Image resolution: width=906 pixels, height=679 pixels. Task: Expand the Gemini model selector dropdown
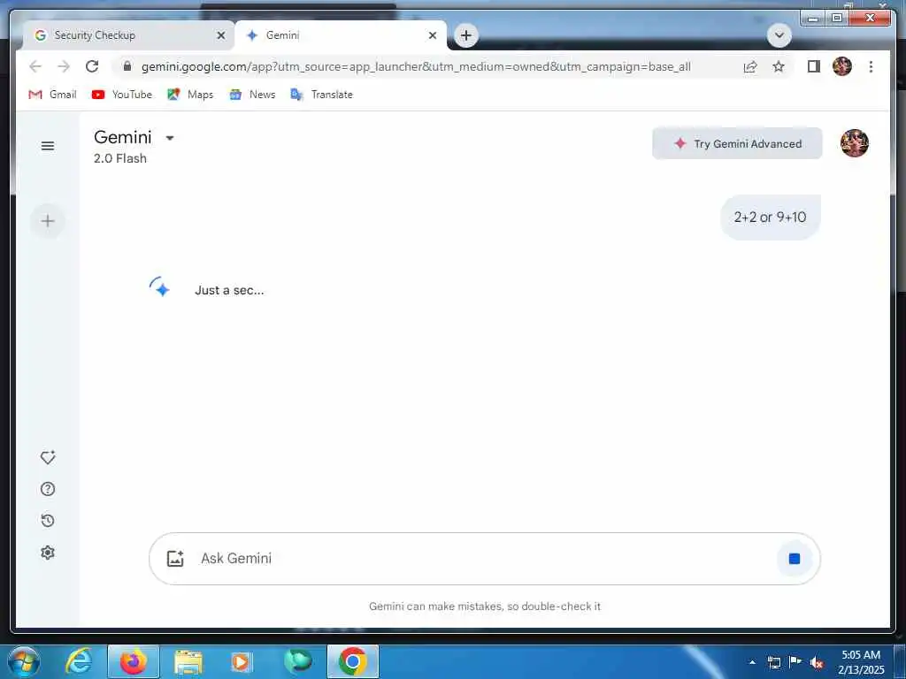(x=169, y=138)
